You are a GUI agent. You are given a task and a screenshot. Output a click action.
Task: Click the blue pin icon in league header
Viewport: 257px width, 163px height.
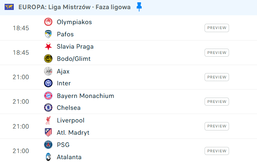(x=139, y=7)
